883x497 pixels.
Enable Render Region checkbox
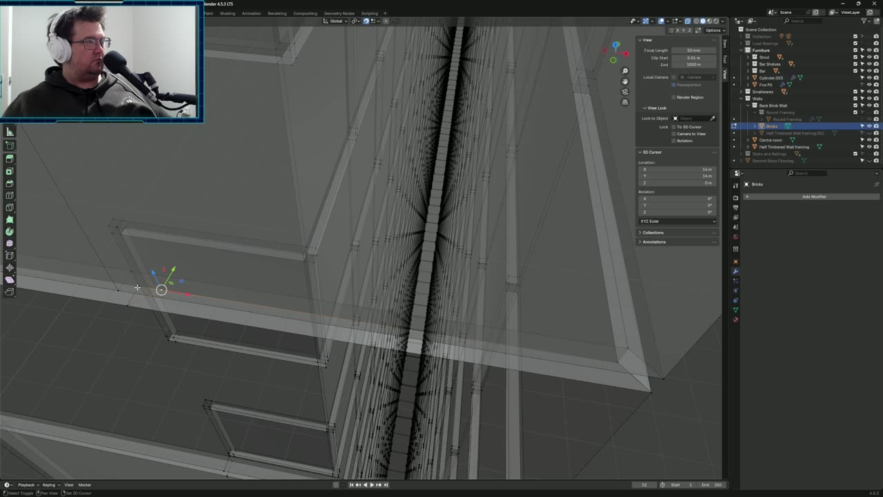[x=674, y=97]
